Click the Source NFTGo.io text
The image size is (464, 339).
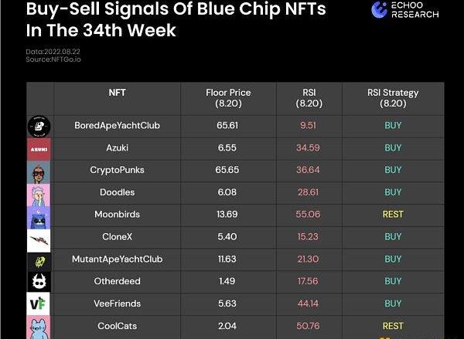[53, 59]
